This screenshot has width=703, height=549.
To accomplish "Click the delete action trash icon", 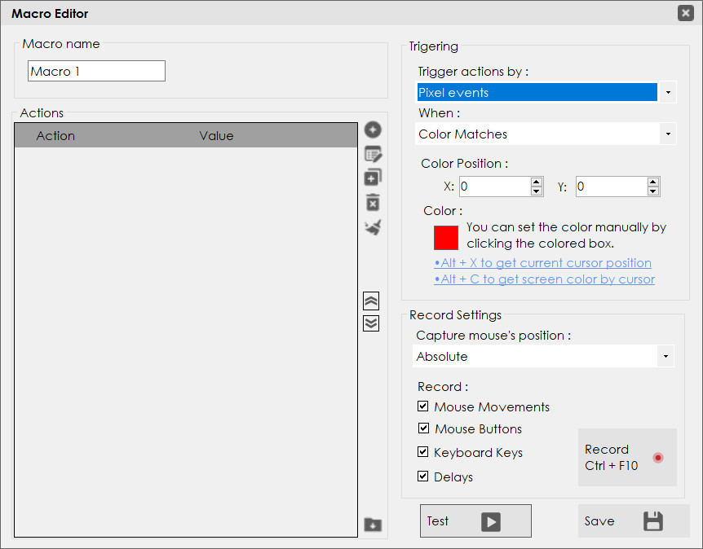I will [373, 202].
